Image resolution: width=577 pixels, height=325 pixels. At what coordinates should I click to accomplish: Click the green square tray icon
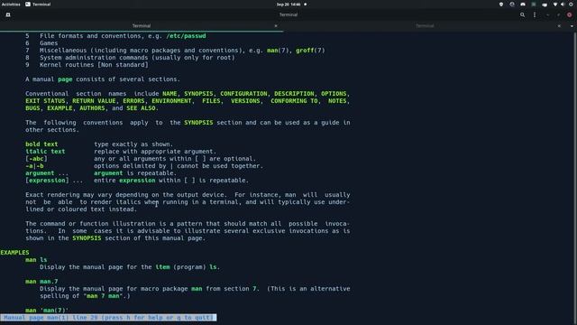pyautogui.click(x=534, y=5)
